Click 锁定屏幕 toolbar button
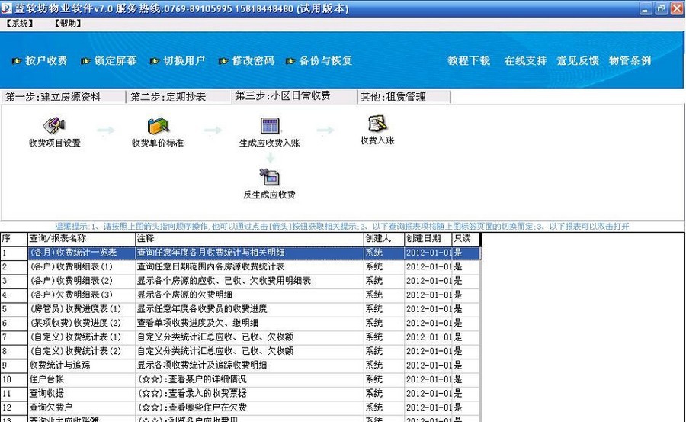The image size is (686, 422). pyautogui.click(x=109, y=60)
